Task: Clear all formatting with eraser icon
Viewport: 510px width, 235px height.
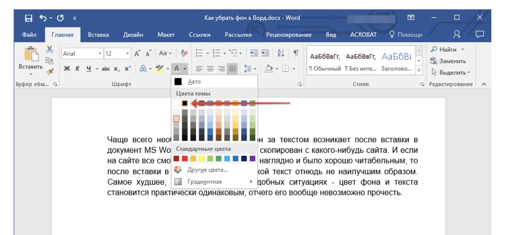Action: pos(184,53)
